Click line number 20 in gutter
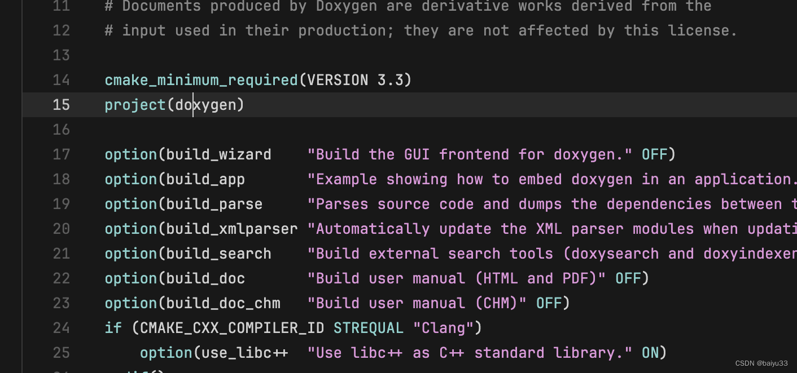 coord(61,229)
